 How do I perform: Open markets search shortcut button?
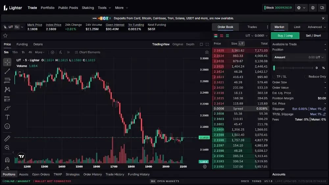pyautogui.click(x=165, y=181)
